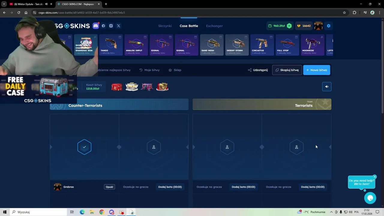Click the Skopiuj bitwę button
This screenshot has width=384, height=216.
tap(287, 70)
